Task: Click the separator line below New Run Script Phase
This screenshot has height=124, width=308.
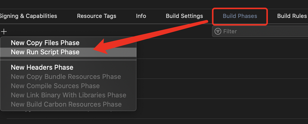Action: point(68,60)
